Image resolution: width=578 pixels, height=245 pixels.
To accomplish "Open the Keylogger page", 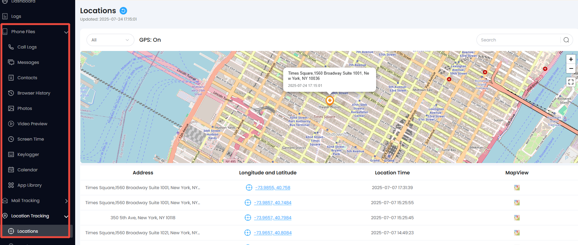I will coord(28,154).
